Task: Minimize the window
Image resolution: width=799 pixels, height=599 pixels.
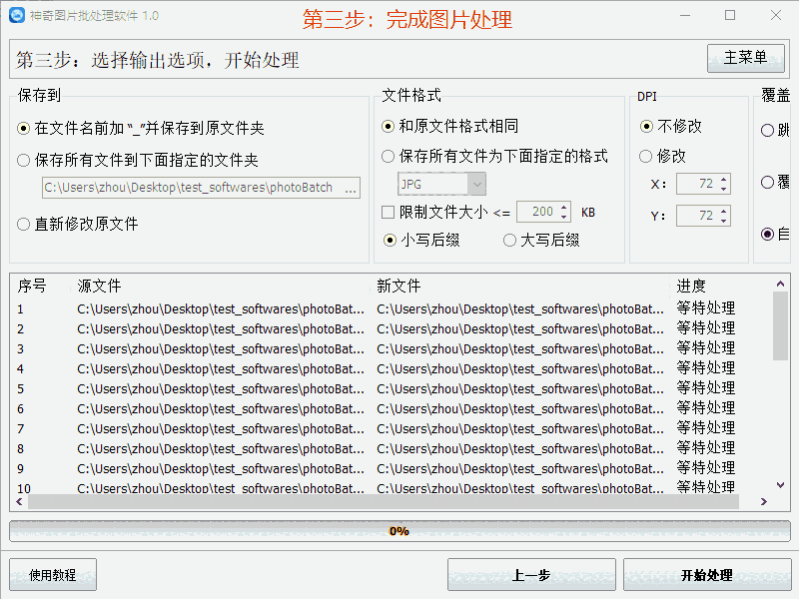Action: (685, 15)
